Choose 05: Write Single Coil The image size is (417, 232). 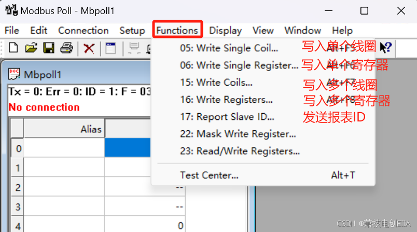[263, 48]
